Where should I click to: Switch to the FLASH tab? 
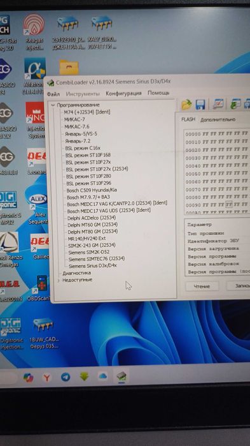pyautogui.click(x=188, y=119)
